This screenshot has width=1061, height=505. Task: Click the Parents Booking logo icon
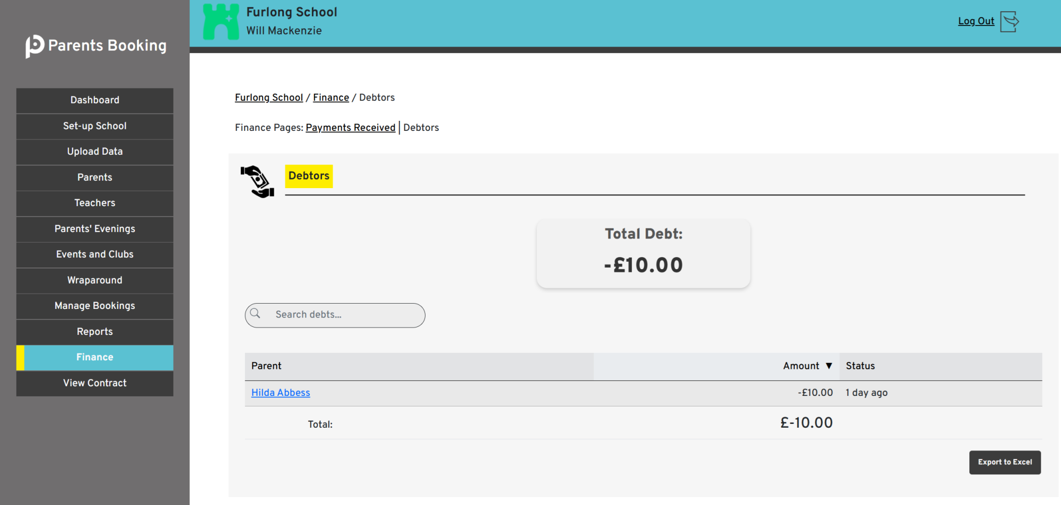(x=34, y=46)
